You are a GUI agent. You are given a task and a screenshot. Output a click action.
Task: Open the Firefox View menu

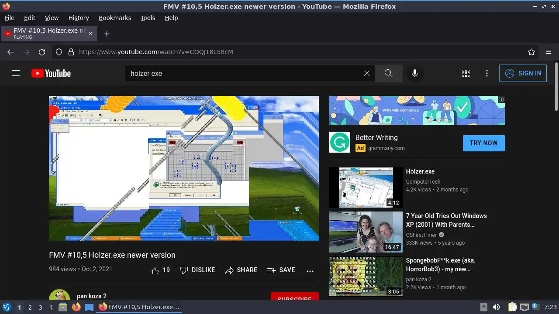click(52, 18)
